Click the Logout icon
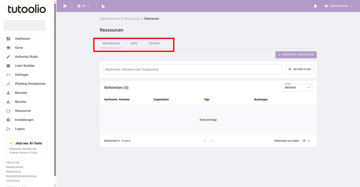The image size is (360, 187). pos(8,129)
